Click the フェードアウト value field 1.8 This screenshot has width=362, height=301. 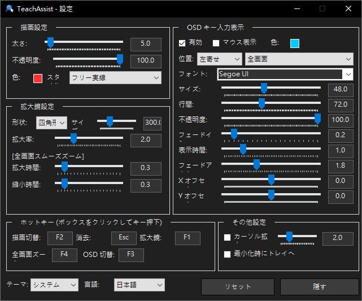[341, 167]
